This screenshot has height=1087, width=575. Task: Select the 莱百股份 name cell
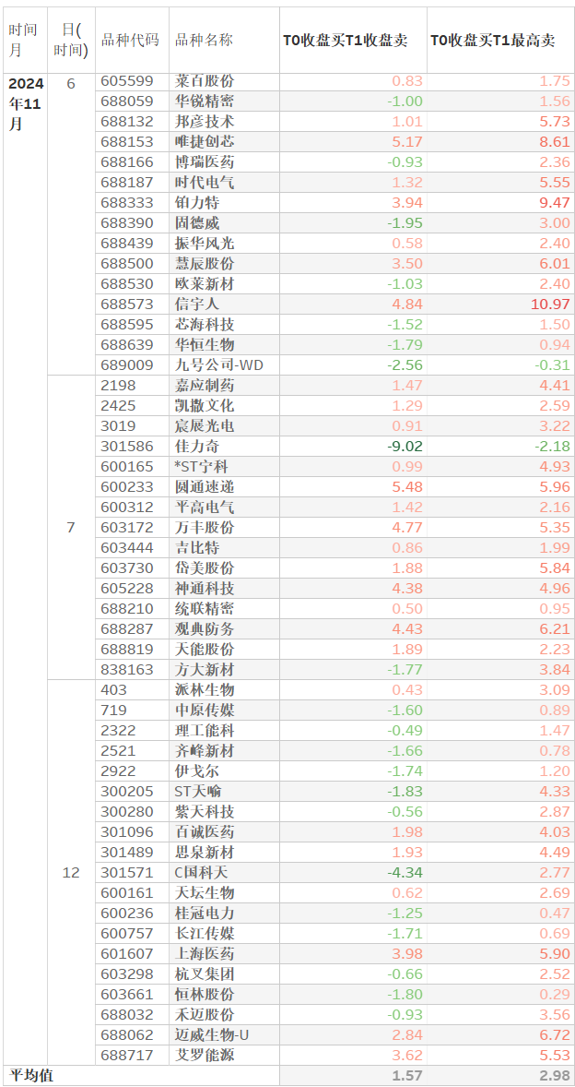205,82
